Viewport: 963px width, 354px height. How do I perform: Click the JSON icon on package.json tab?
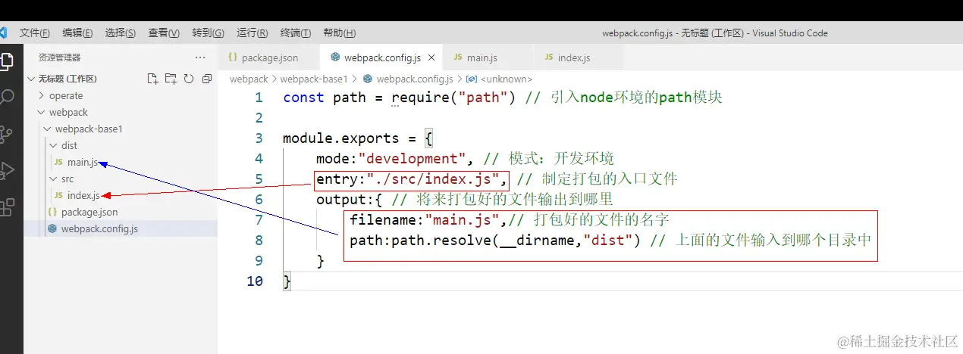(x=233, y=57)
